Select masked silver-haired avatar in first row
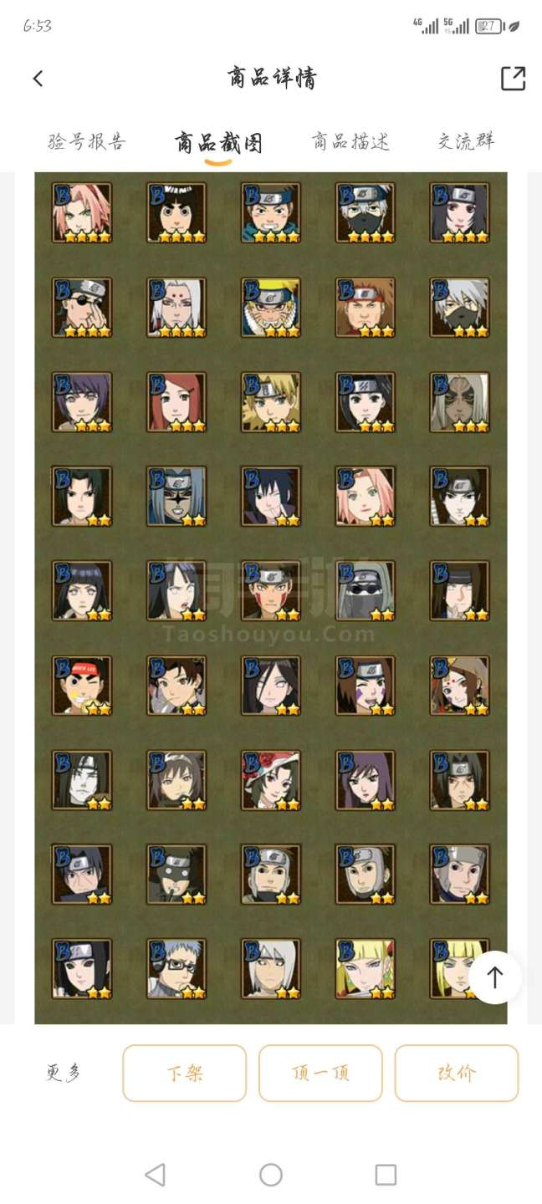 point(366,213)
